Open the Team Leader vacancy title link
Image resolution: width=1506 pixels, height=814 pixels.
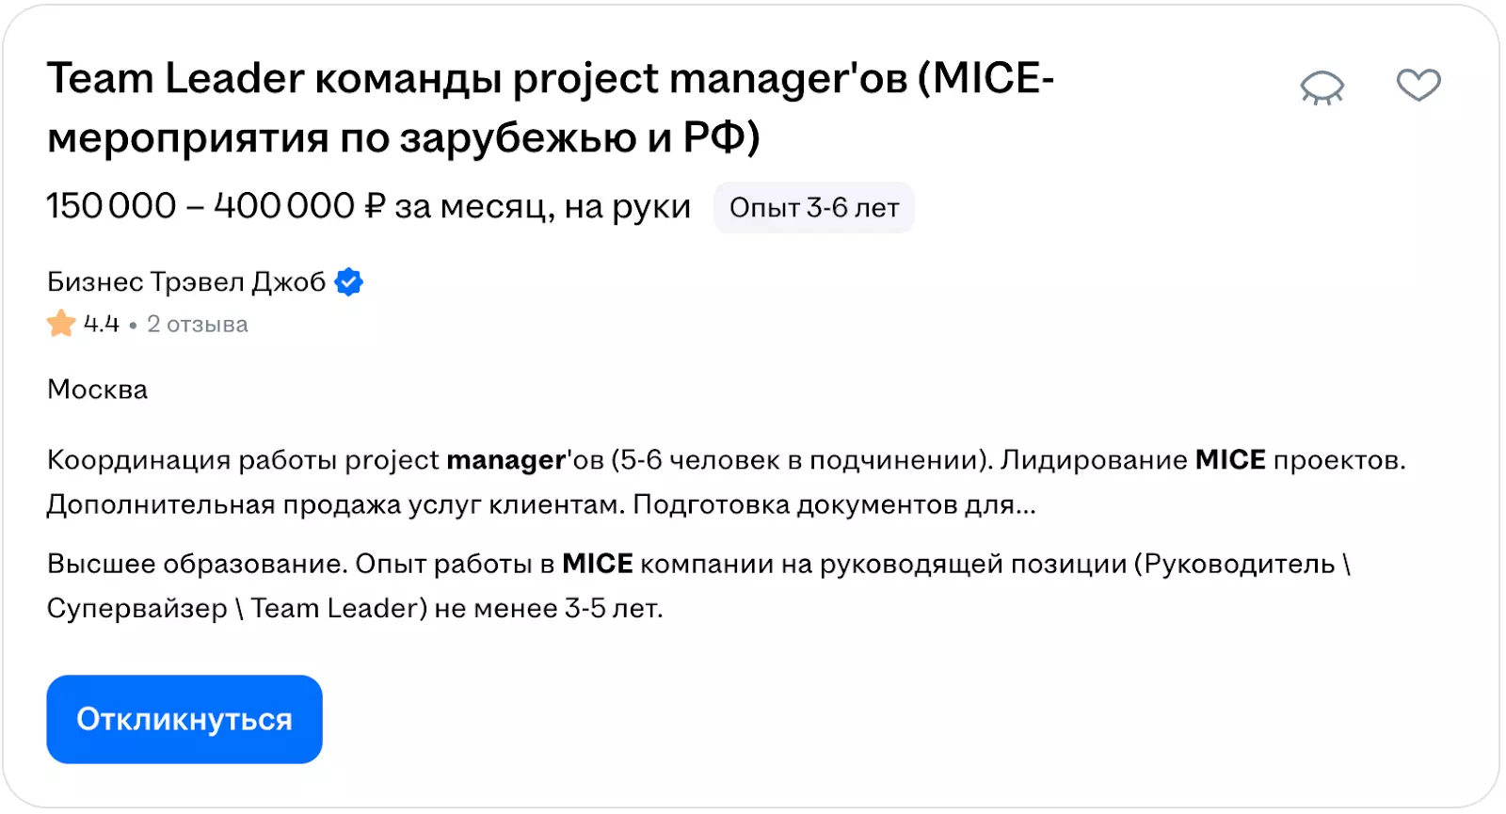pos(550,107)
